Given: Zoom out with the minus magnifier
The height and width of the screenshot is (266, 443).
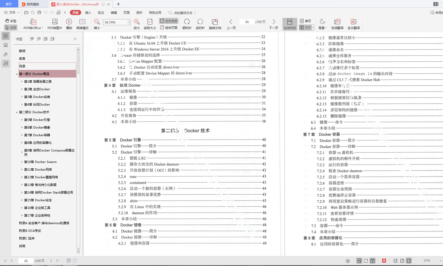Looking at the screenshot, I should (97, 24).
